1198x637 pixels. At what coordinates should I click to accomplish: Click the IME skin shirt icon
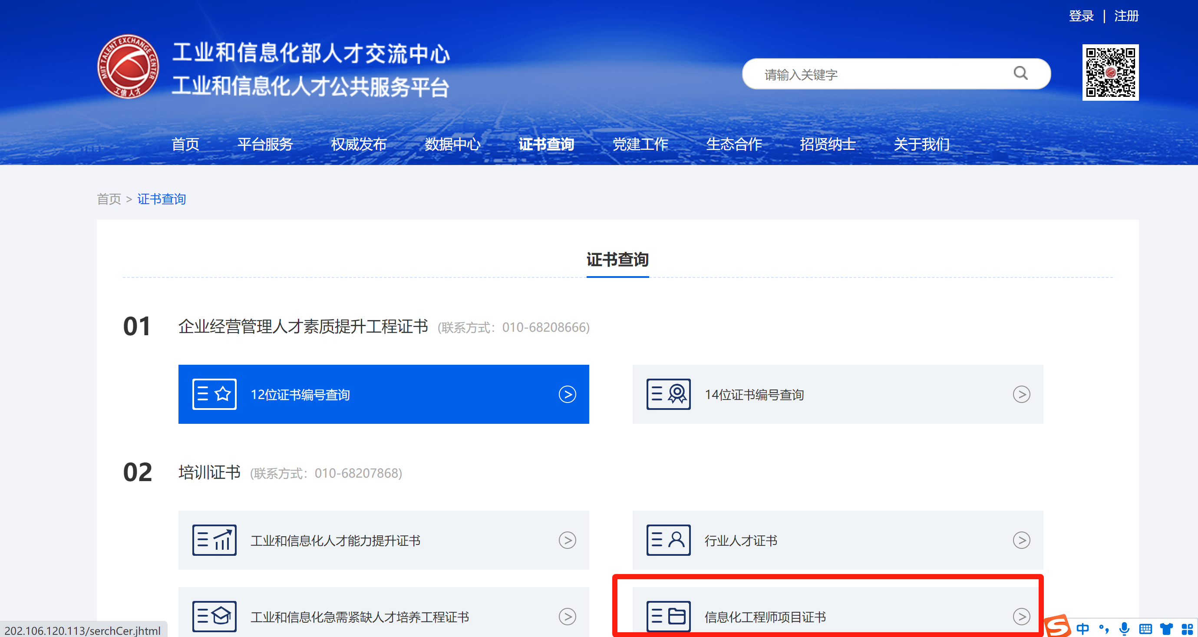(x=1166, y=629)
